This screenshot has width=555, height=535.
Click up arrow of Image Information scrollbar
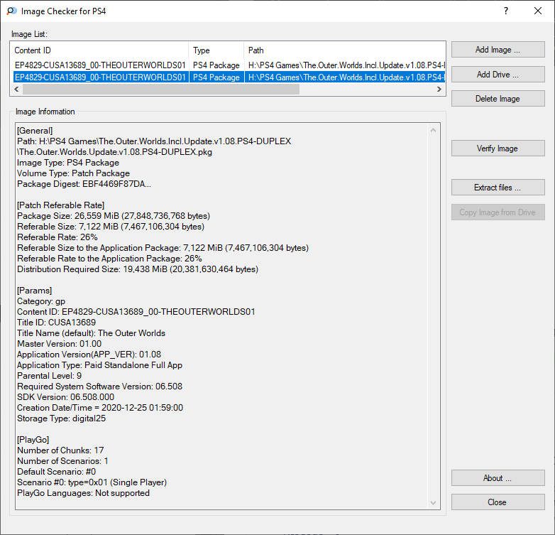(434, 130)
